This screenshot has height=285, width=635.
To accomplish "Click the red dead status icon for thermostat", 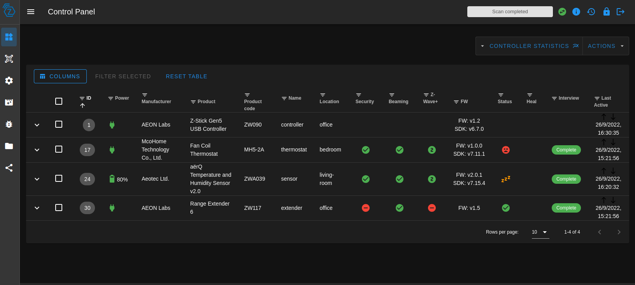I will (x=506, y=150).
